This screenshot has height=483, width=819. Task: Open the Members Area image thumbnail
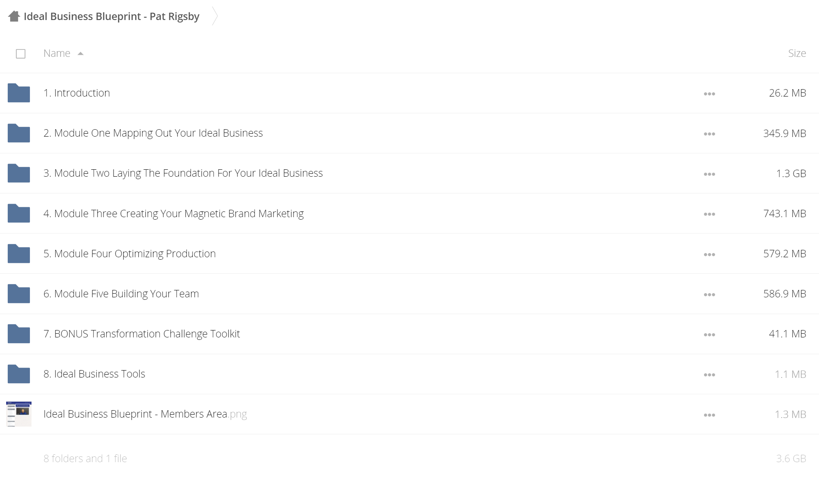click(19, 414)
